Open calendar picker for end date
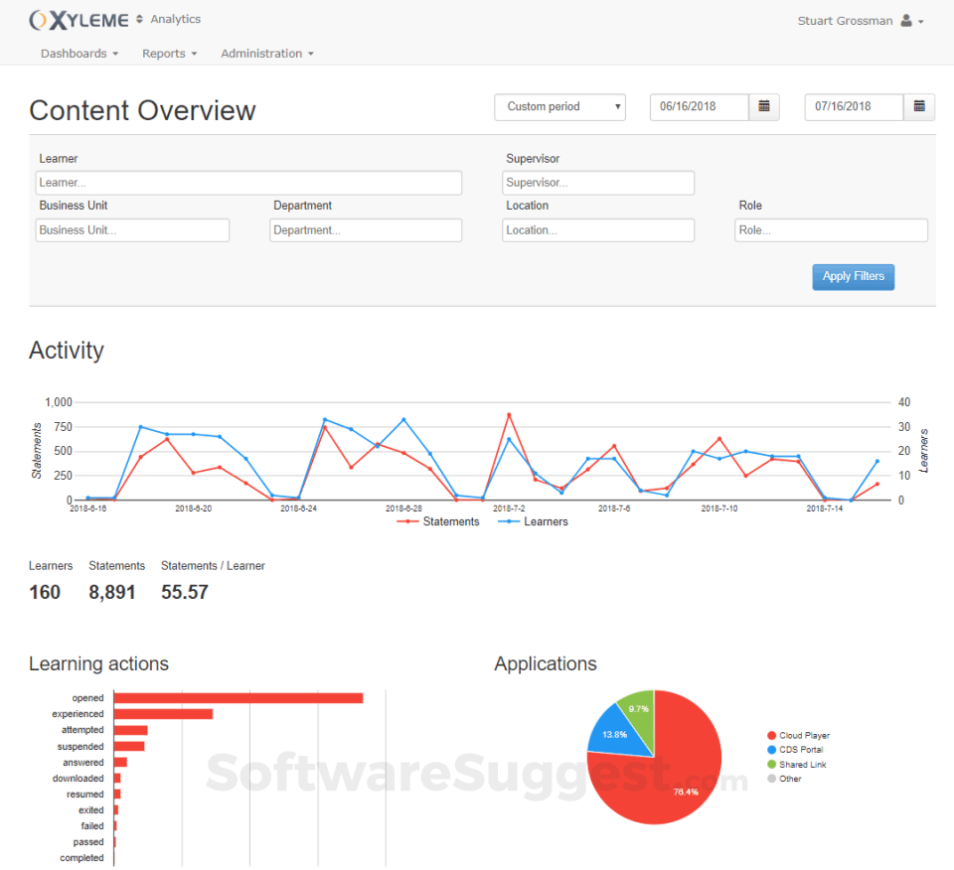 [x=919, y=107]
